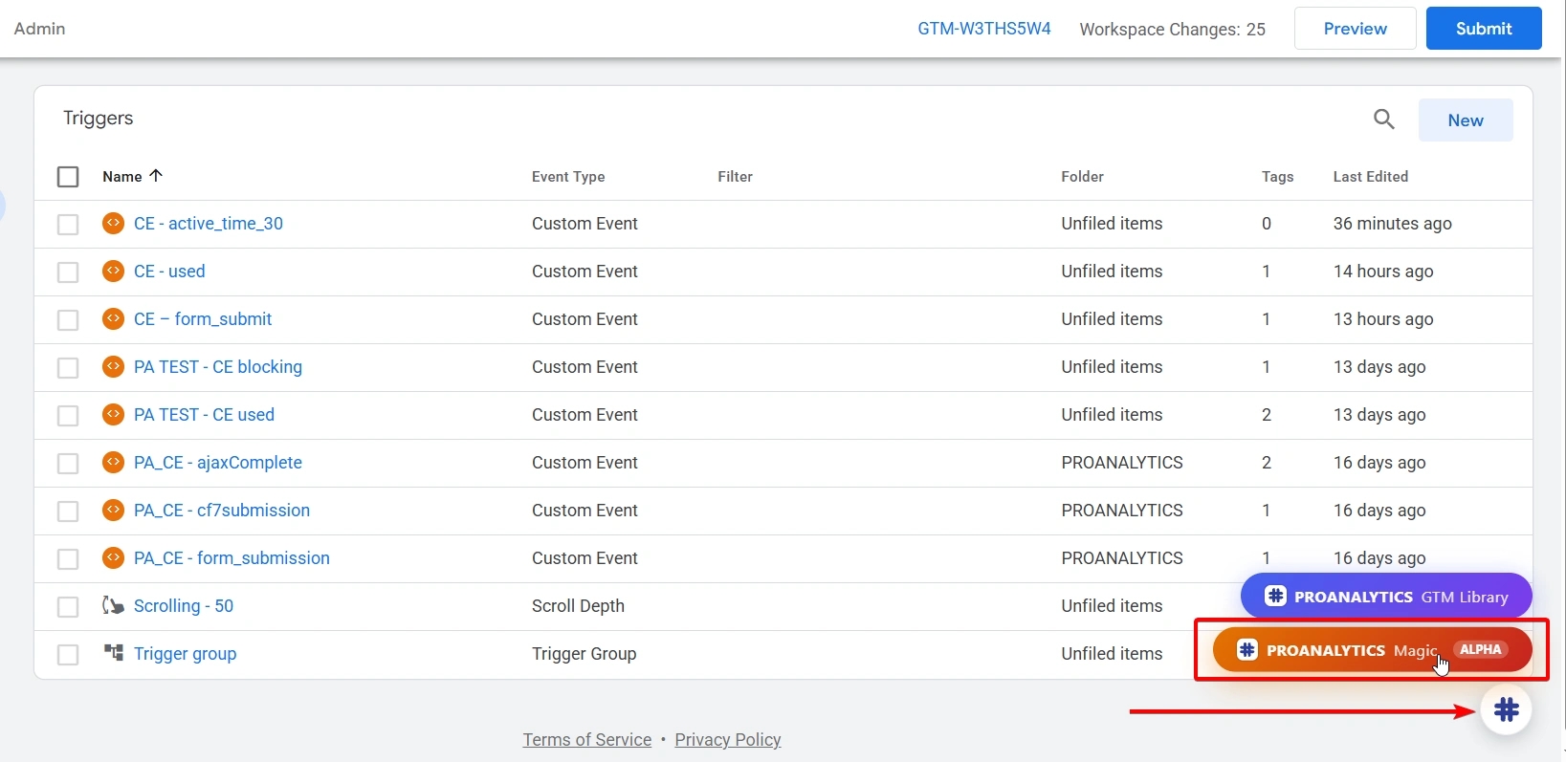
Task: Check the box for CE - active_time_30
Action: click(68, 225)
